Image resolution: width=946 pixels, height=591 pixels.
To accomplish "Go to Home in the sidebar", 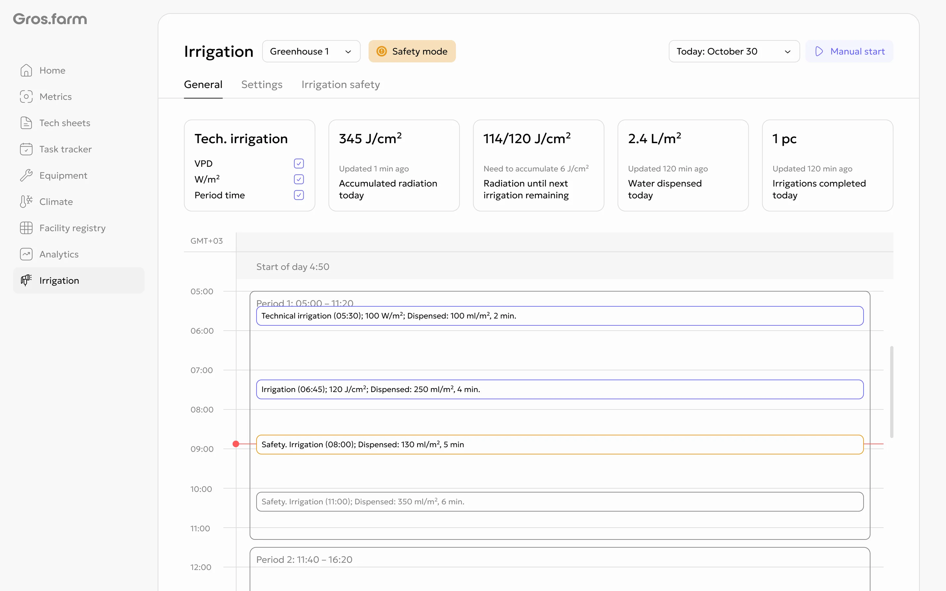I will [x=79, y=70].
